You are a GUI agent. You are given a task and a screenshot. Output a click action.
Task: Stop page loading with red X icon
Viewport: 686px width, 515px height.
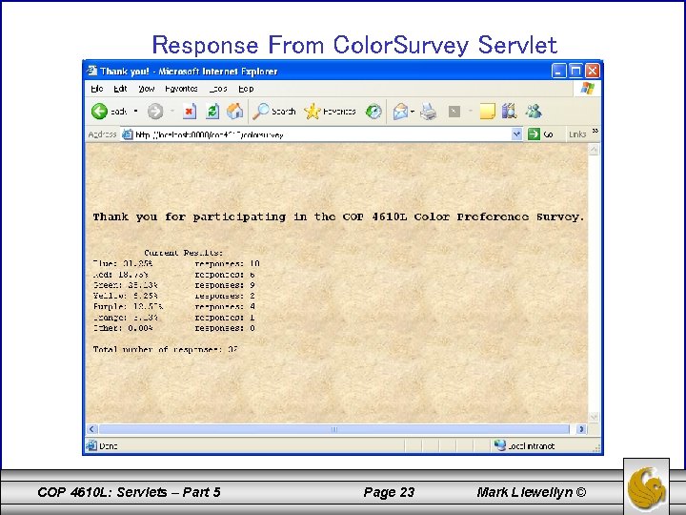tap(189, 112)
